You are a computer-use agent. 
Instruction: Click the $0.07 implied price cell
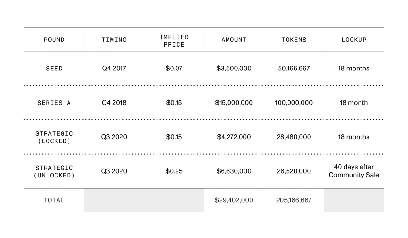[174, 69]
